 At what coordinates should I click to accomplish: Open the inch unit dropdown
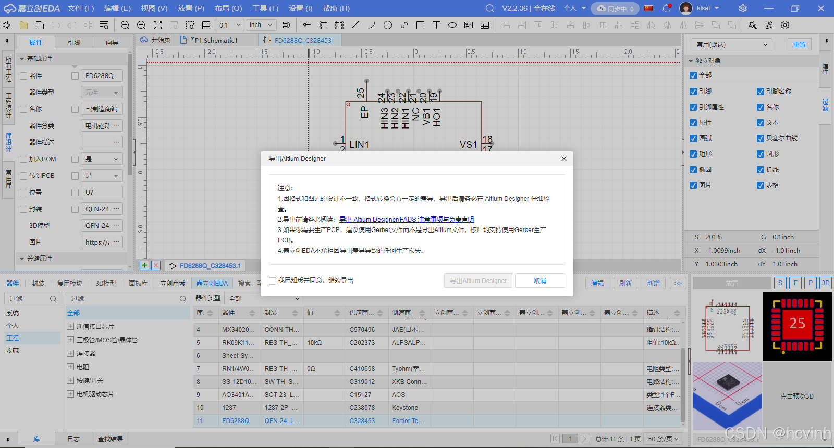(x=262, y=25)
